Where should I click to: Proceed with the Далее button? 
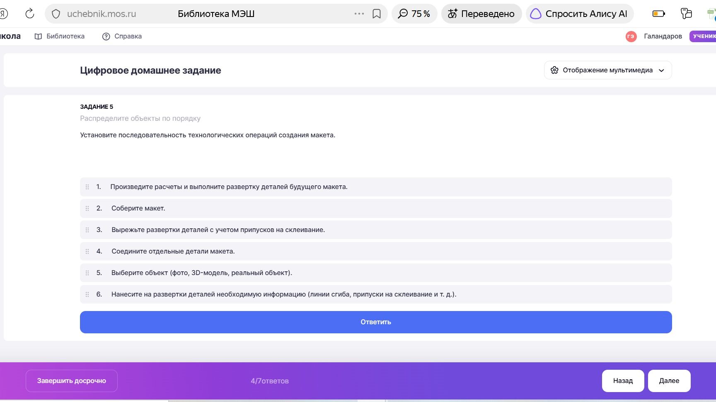[x=669, y=381]
